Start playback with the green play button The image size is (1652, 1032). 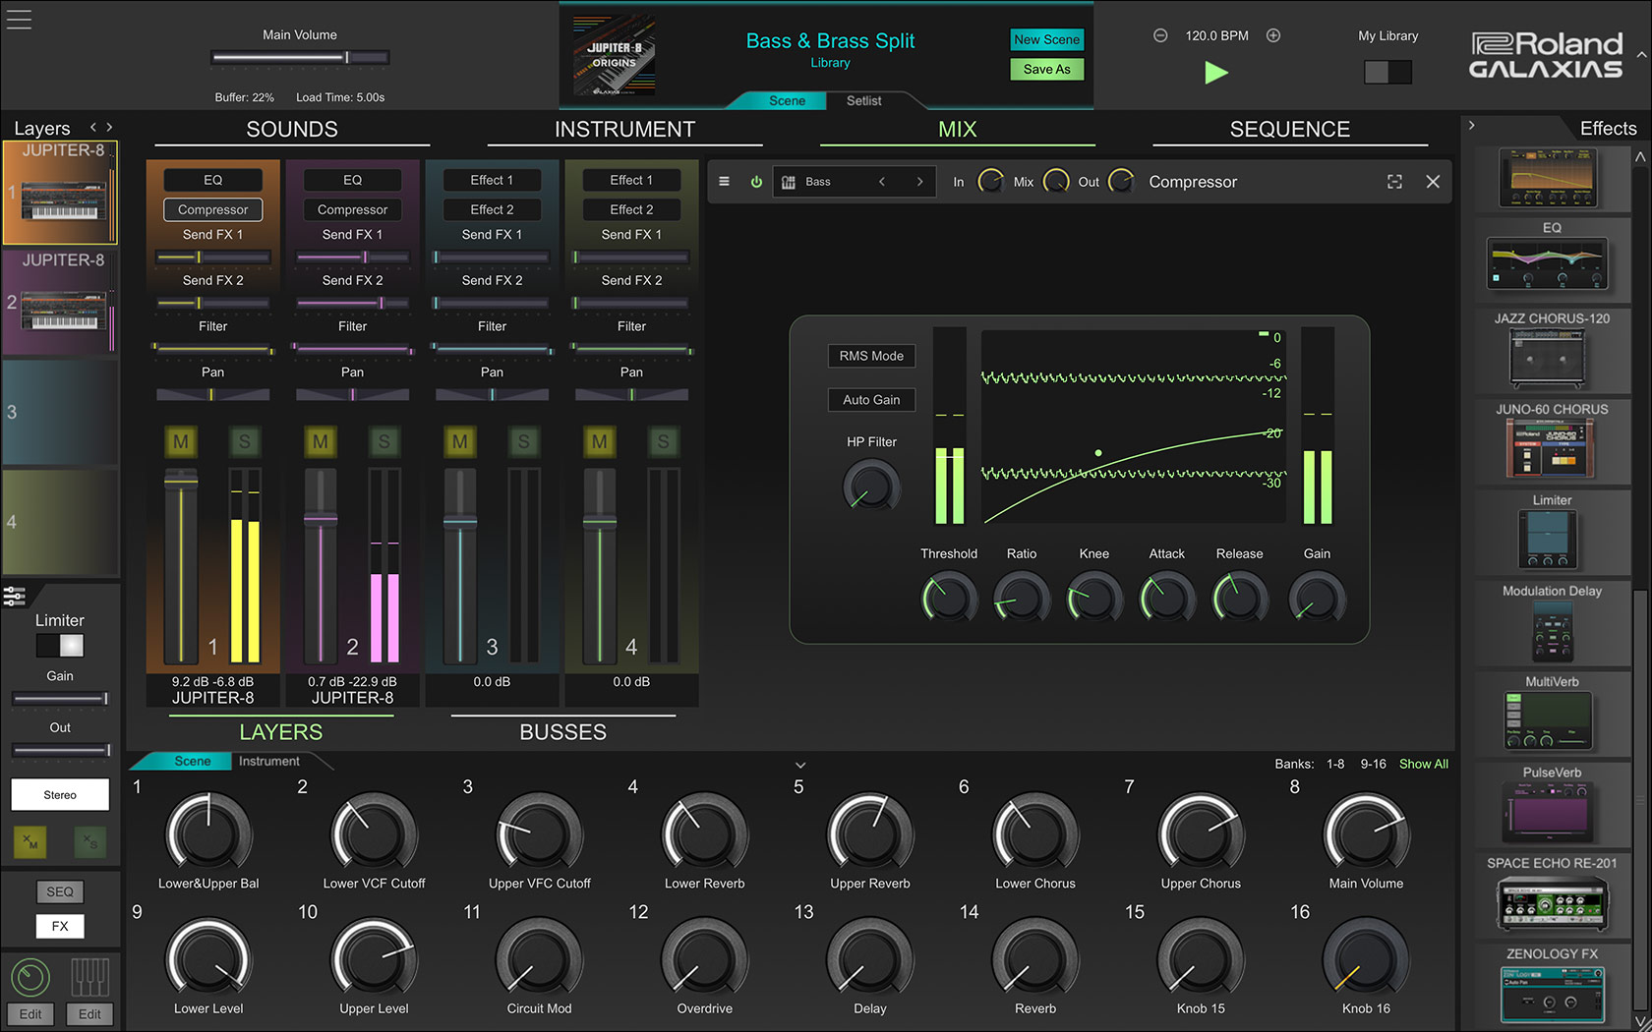pos(1216,72)
